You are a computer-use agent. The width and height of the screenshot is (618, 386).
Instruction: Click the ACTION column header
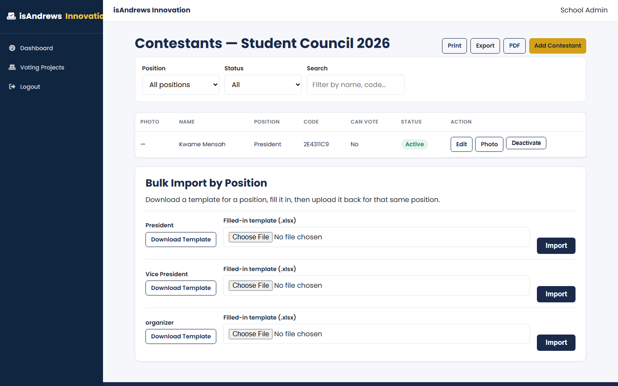[461, 122]
